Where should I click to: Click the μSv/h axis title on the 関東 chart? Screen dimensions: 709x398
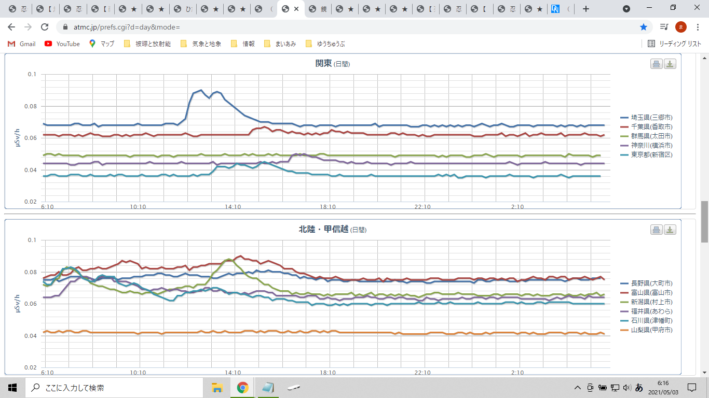[x=17, y=138]
